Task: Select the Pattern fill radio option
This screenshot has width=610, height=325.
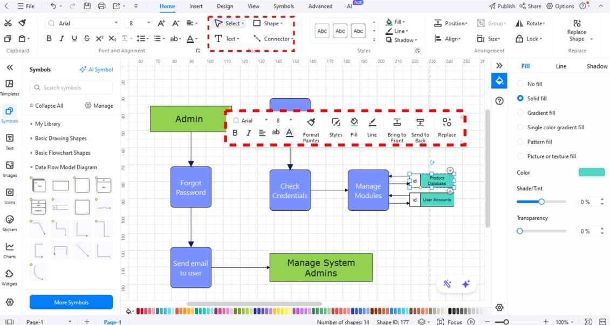Action: 520,142
